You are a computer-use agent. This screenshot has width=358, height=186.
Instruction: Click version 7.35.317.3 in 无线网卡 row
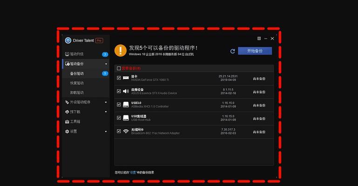tap(228, 129)
